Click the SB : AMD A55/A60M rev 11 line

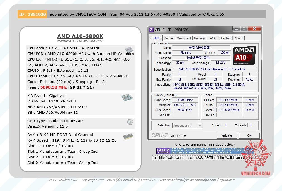coord(52,113)
